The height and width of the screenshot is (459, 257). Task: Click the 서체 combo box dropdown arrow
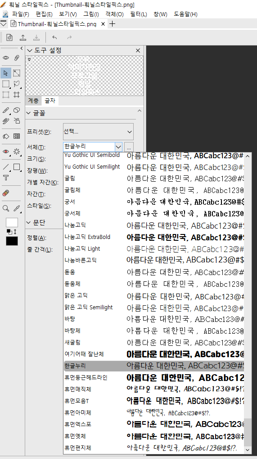118,147
